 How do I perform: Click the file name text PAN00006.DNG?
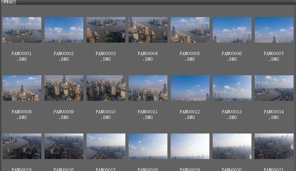point(232,56)
